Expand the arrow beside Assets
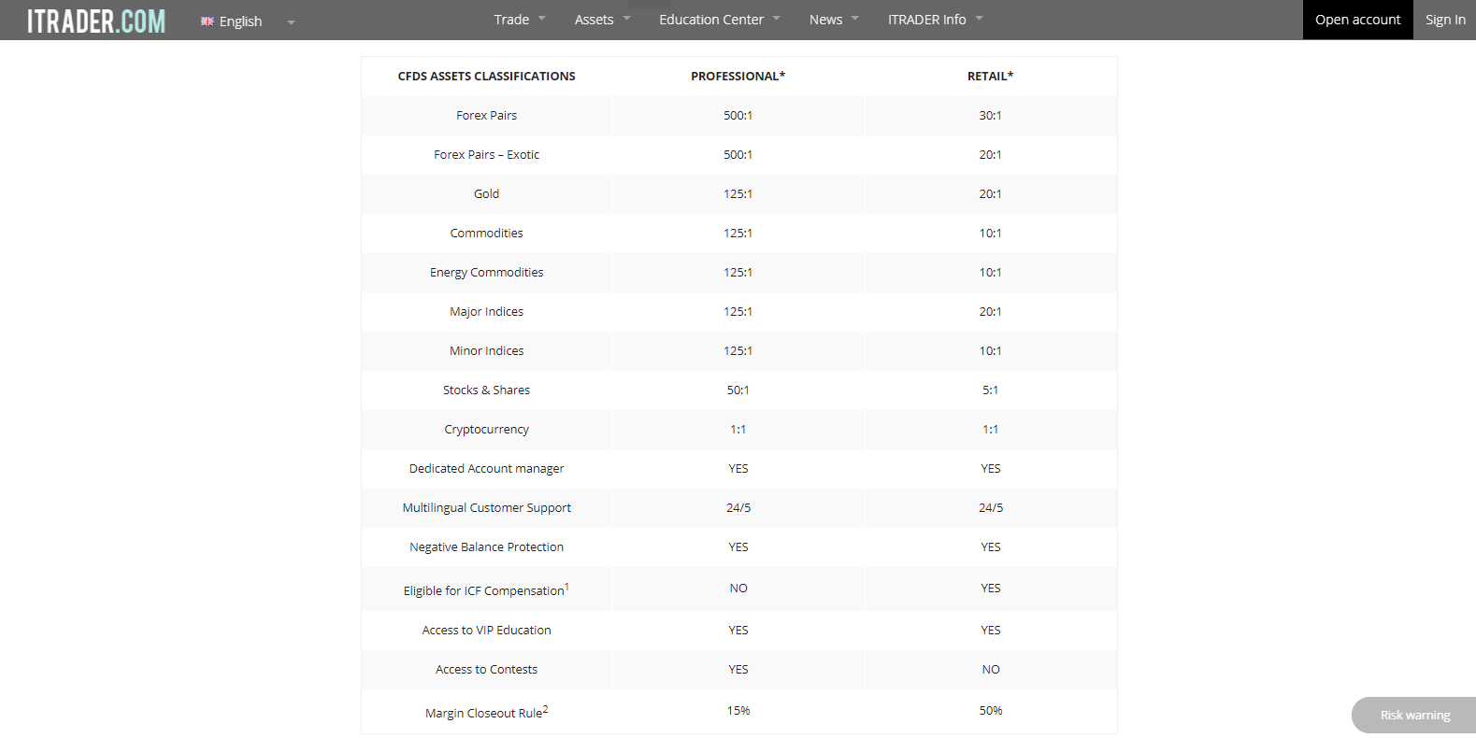The image size is (1476, 738). pyautogui.click(x=627, y=19)
